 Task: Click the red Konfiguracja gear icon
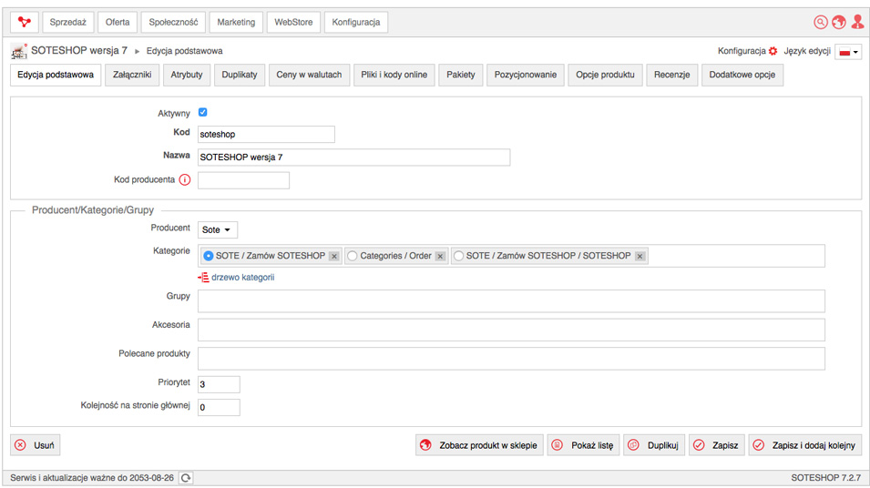click(x=773, y=51)
